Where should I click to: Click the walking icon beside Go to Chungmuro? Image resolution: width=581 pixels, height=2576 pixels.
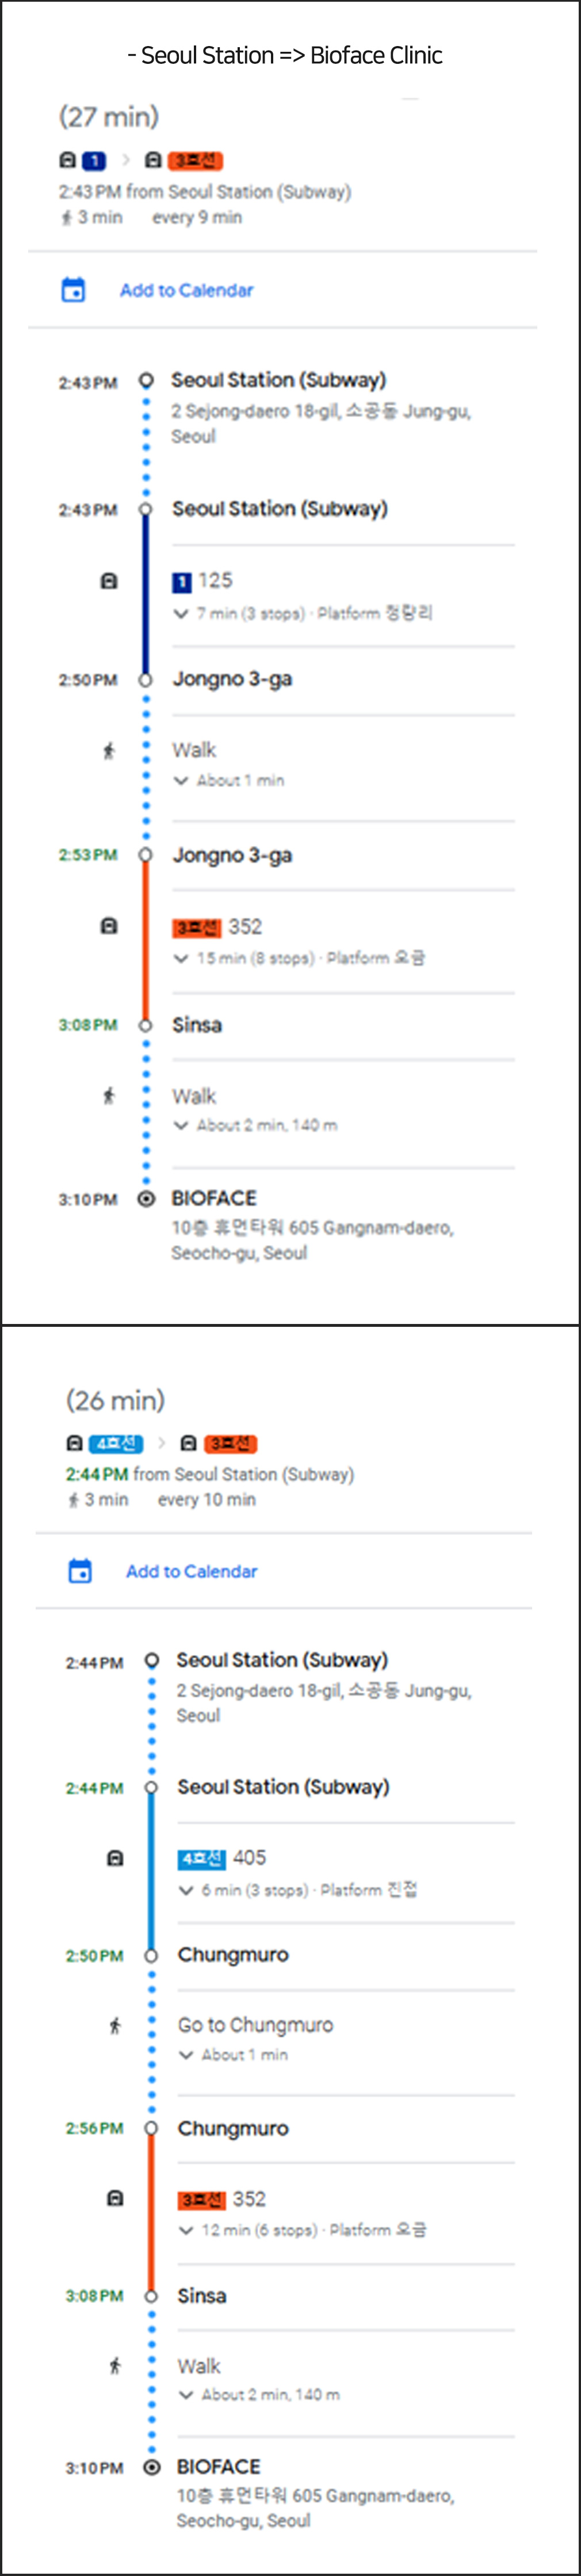coord(115,2026)
